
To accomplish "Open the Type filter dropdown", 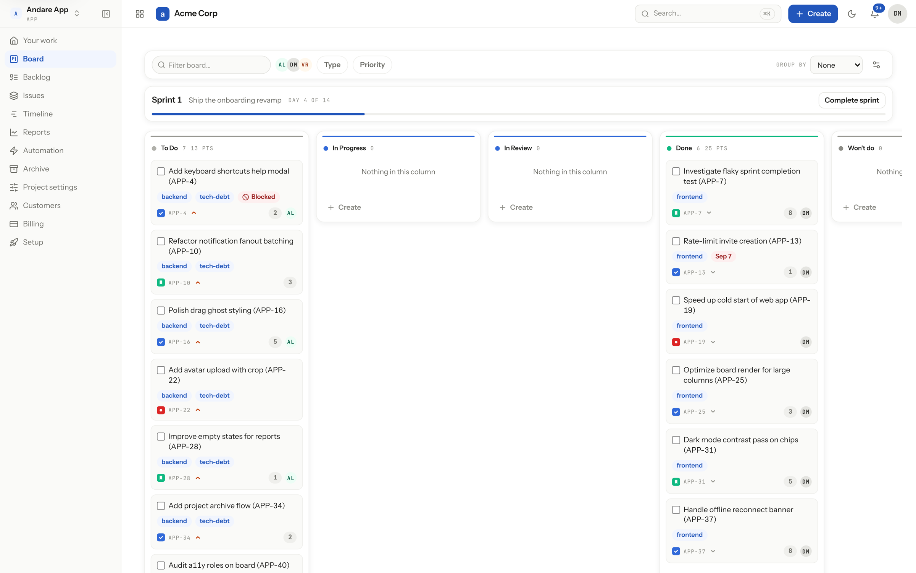I will tap(332, 65).
